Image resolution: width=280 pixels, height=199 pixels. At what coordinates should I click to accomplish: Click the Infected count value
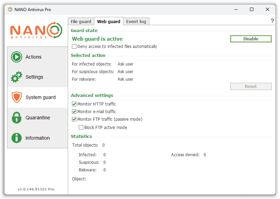click(104, 155)
